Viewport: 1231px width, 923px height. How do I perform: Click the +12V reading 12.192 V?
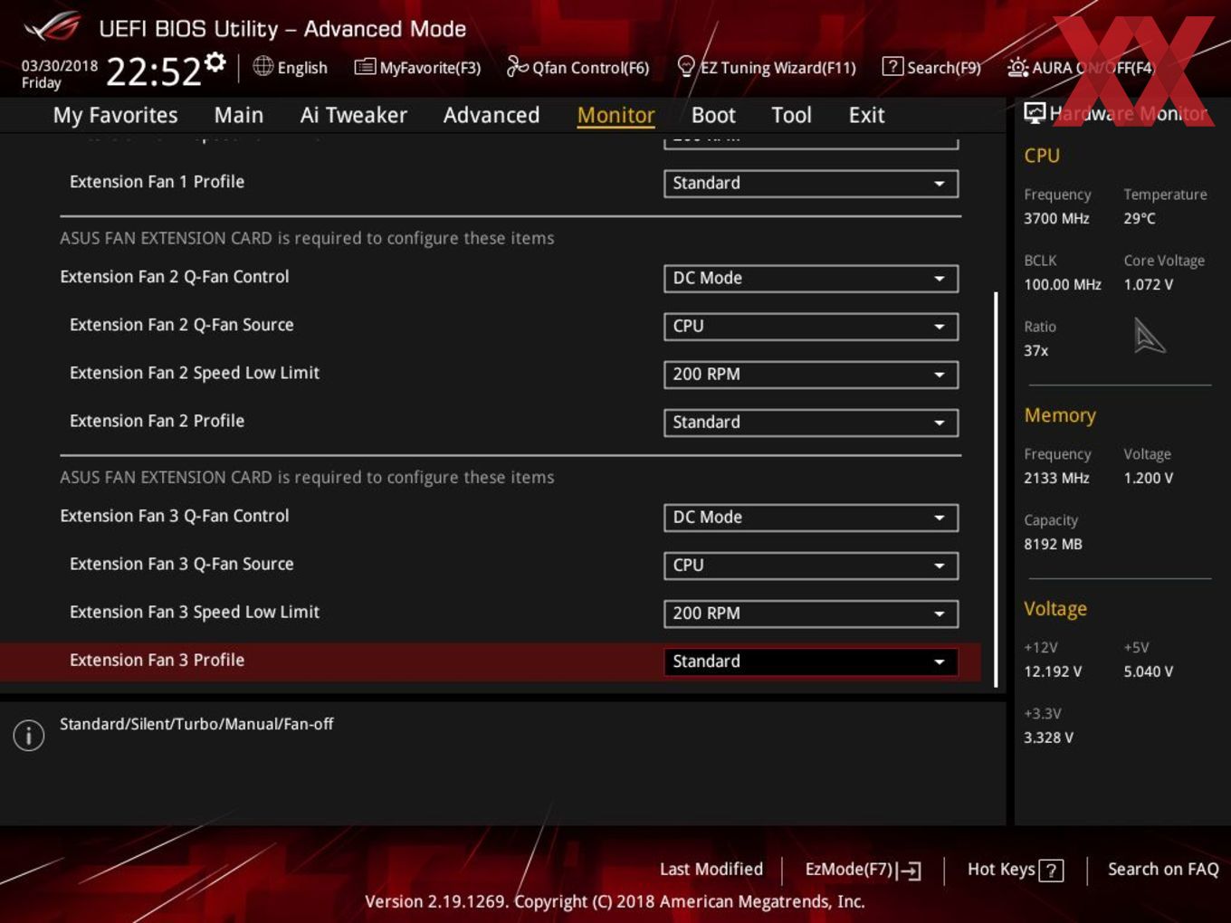pos(1053,671)
